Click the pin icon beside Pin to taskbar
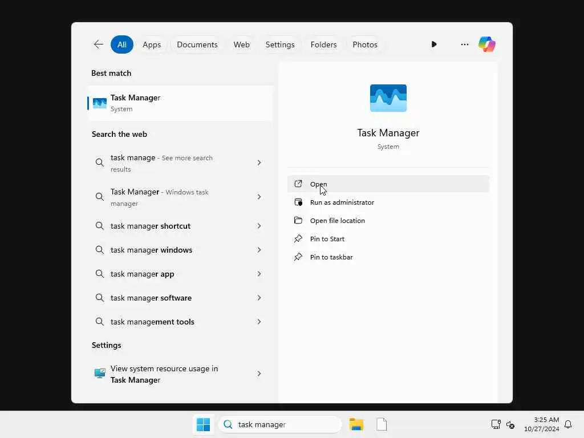 coord(298,257)
